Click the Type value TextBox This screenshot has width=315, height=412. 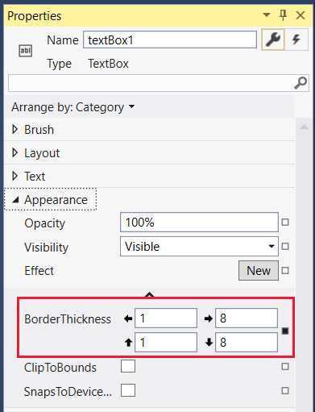[x=108, y=64]
